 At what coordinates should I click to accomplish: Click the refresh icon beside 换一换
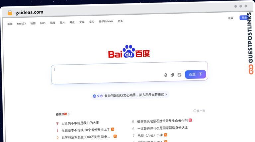pyautogui.click(x=195, y=111)
